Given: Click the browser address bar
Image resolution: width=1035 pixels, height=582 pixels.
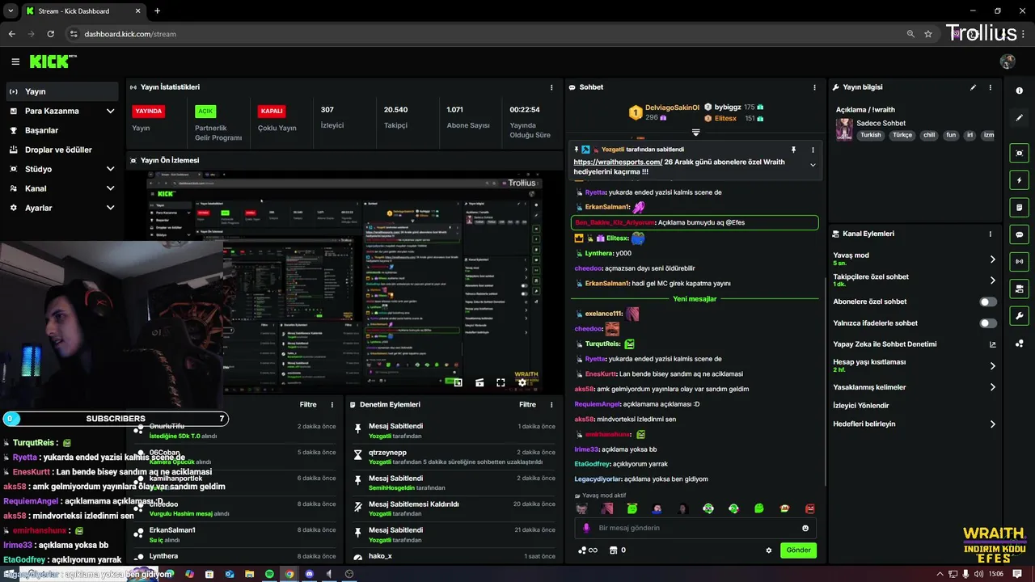Looking at the screenshot, I should (x=485, y=34).
